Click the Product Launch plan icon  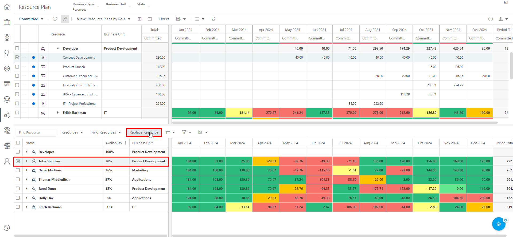coord(43,67)
